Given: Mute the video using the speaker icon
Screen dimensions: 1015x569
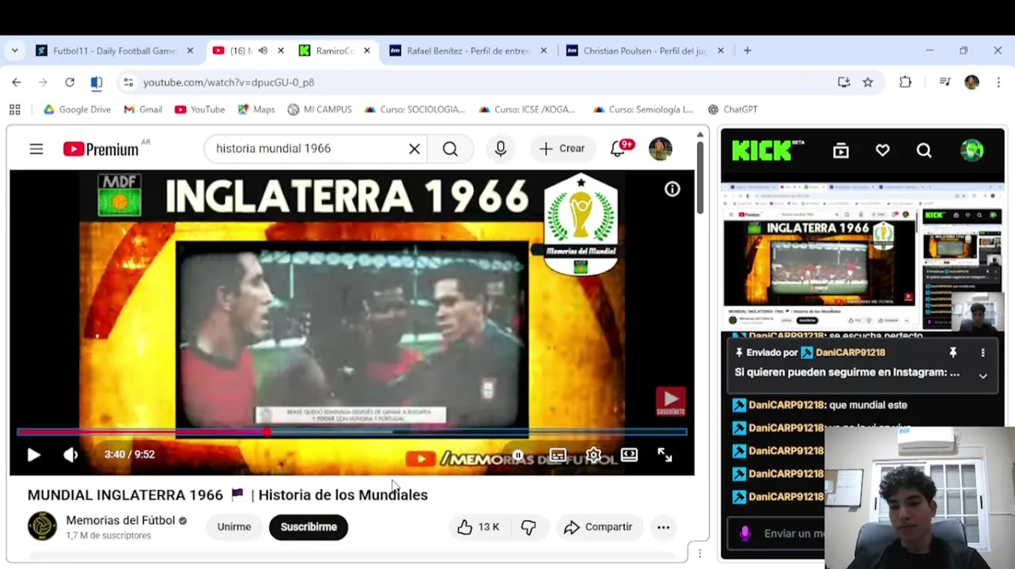Looking at the screenshot, I should point(71,454).
